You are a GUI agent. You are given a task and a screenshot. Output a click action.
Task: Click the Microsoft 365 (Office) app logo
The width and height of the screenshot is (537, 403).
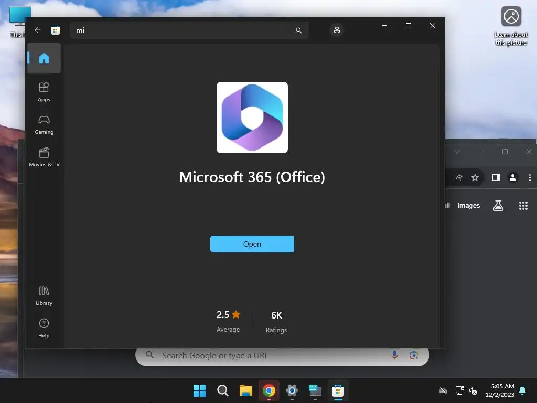252,118
